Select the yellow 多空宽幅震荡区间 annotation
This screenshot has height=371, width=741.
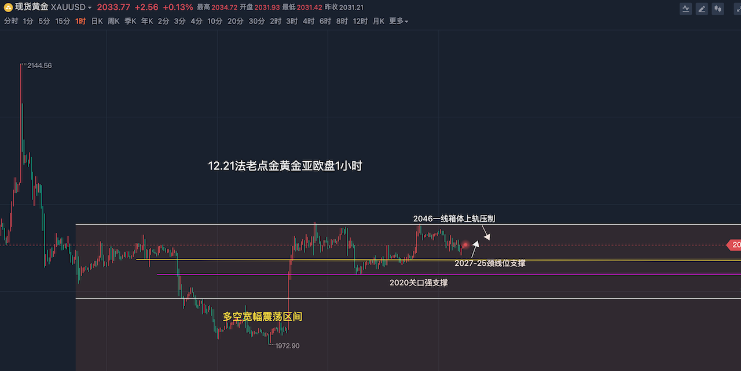point(262,317)
